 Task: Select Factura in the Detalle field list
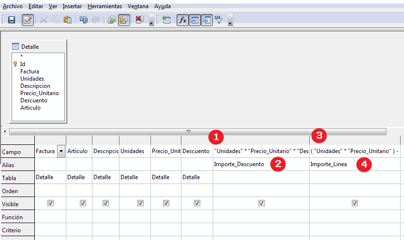click(30, 71)
